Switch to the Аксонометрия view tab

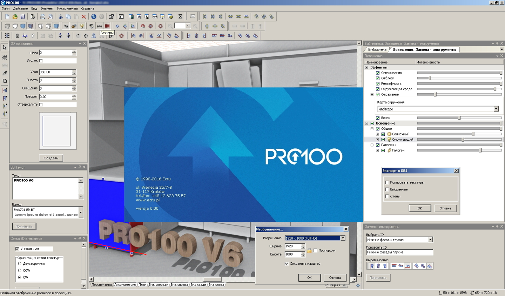point(125,284)
